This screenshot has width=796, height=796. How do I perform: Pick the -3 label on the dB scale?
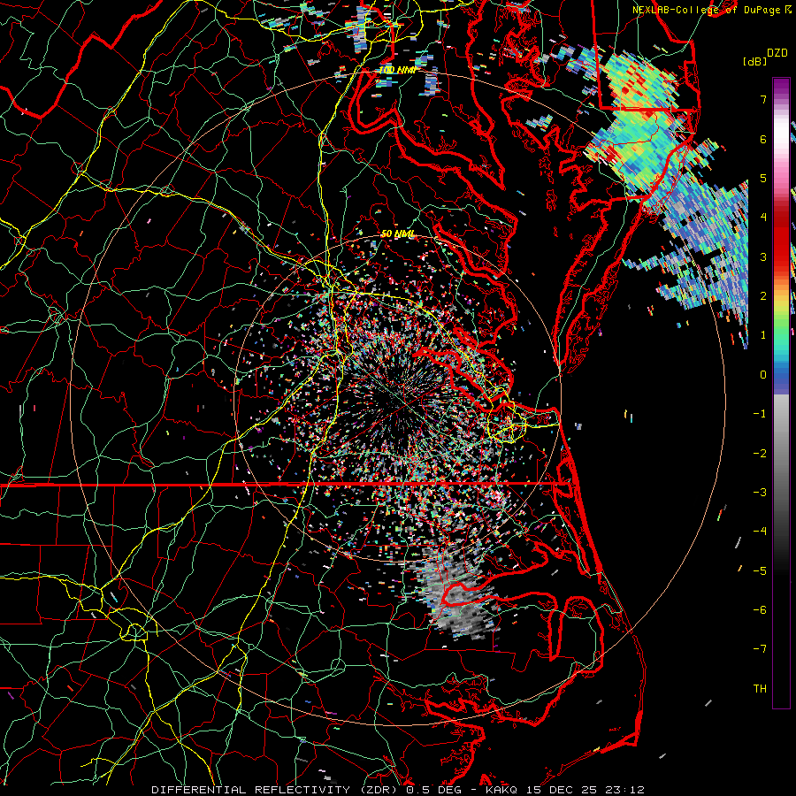pos(760,493)
